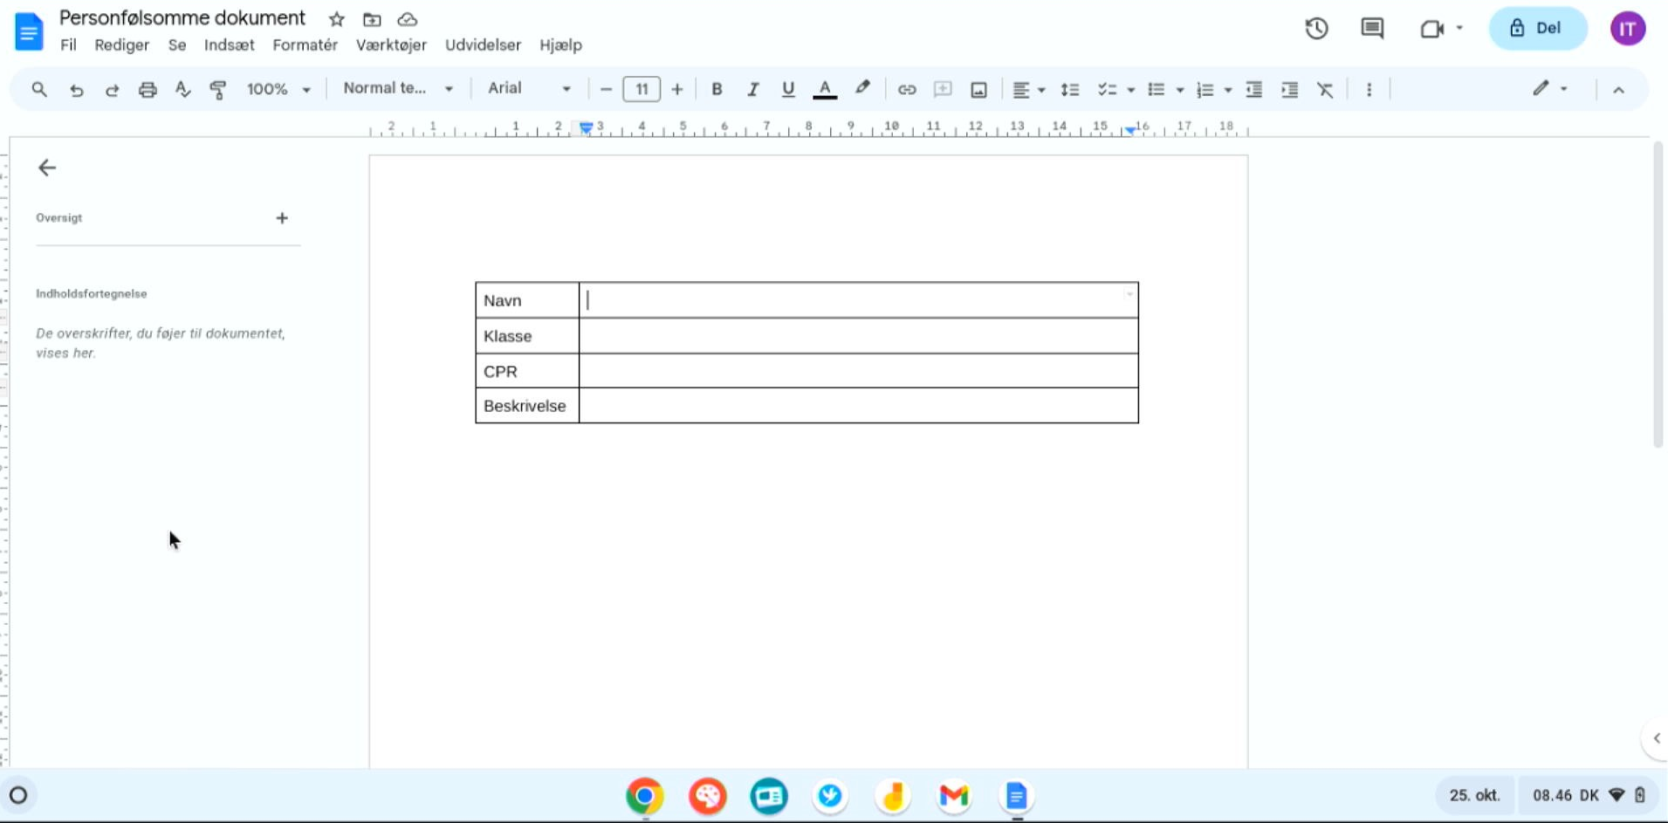Open the Formatér menu
Image resolution: width=1668 pixels, height=823 pixels.
305,45
